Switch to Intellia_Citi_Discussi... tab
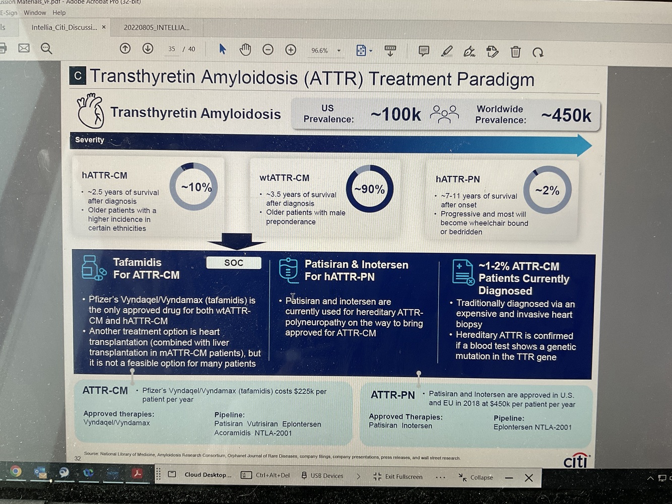Screen dimensions: 672x504 (x=64, y=27)
